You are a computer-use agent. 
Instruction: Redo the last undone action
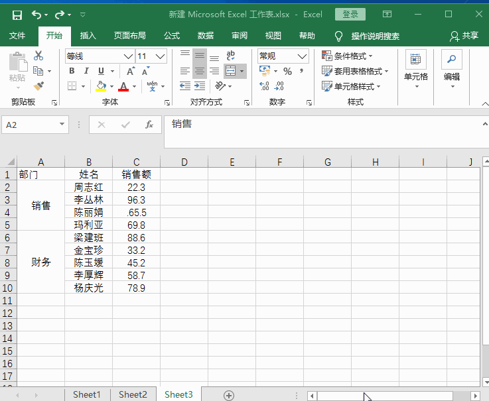coord(60,15)
